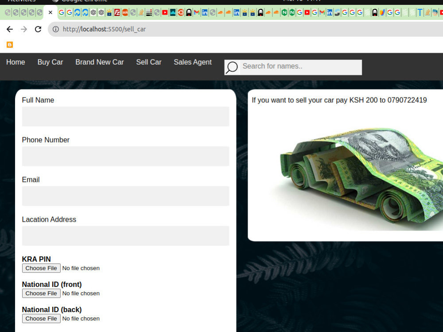
Task: Choose File for National ID (front)
Action: [41, 293]
